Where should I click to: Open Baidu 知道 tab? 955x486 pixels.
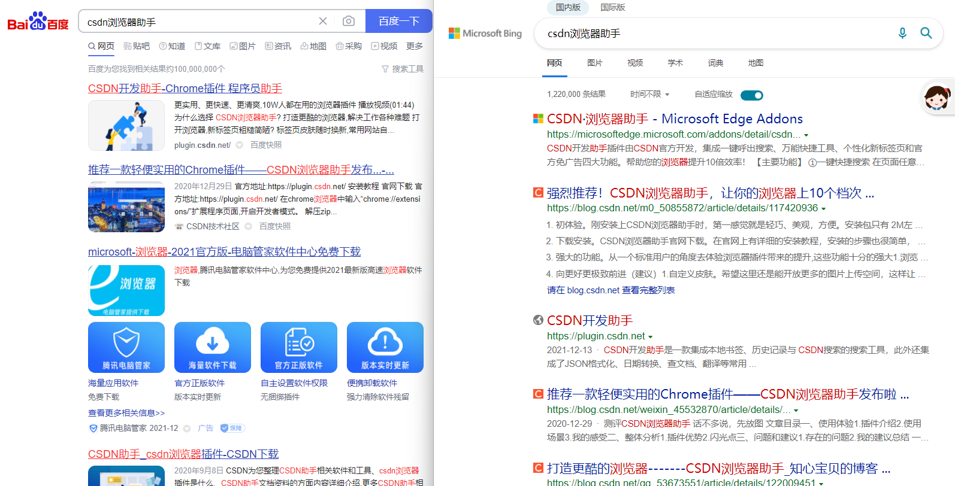(x=172, y=46)
